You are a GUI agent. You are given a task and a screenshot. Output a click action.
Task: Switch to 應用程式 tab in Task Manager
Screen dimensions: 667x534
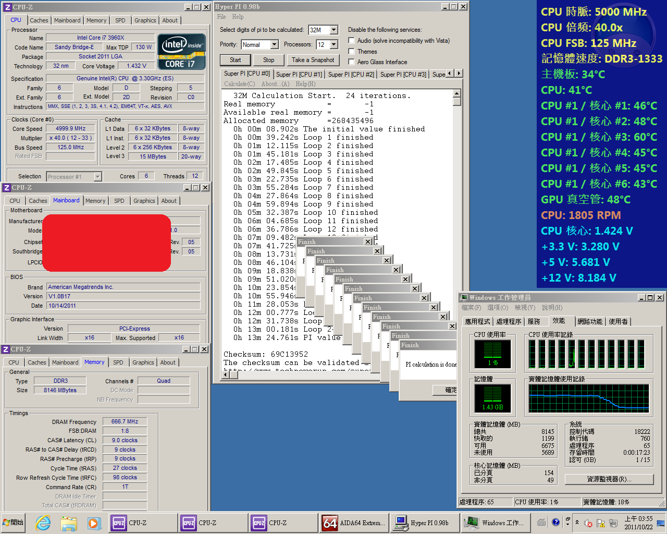click(x=477, y=321)
